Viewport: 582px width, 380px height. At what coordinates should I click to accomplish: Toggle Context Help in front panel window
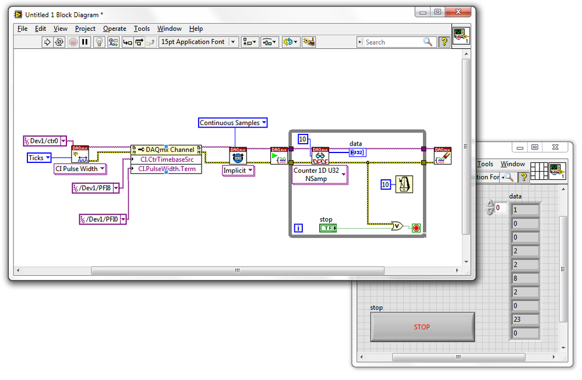coord(523,177)
